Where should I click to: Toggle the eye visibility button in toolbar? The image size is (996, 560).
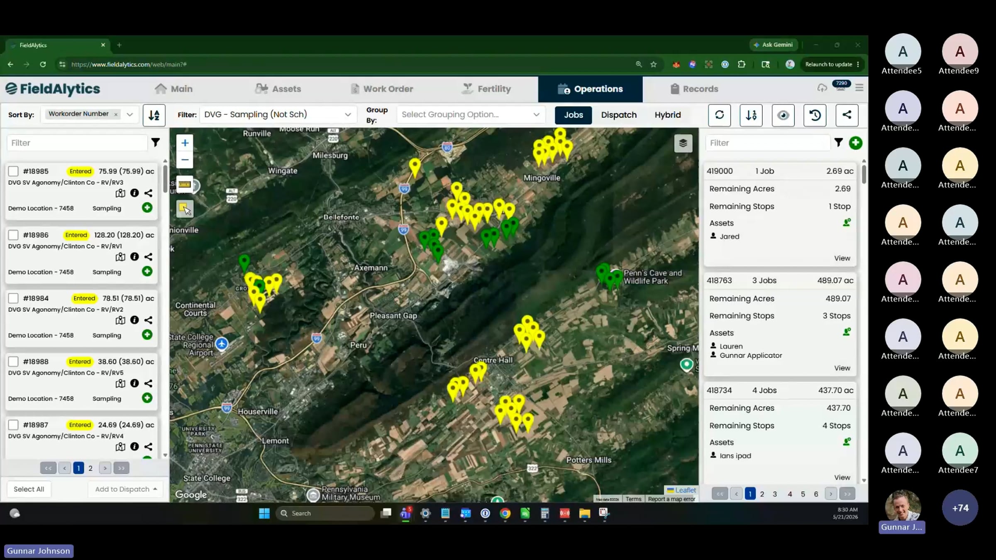pos(783,115)
